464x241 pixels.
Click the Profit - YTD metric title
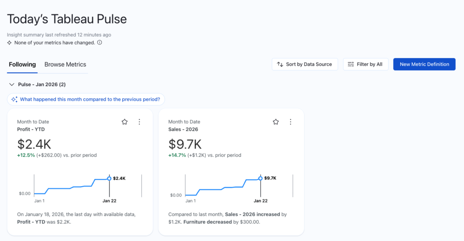pyautogui.click(x=31, y=129)
